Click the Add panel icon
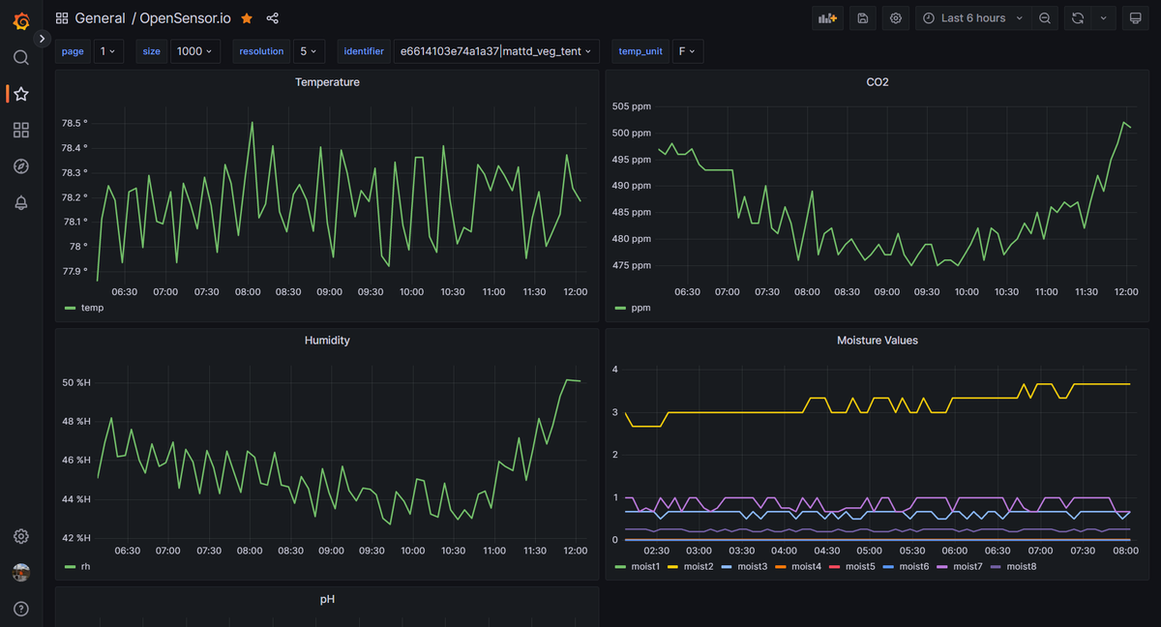Screen dimensions: 1161x627 point(827,18)
